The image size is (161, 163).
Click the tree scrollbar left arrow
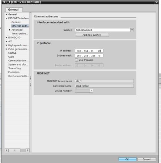[6, 150]
